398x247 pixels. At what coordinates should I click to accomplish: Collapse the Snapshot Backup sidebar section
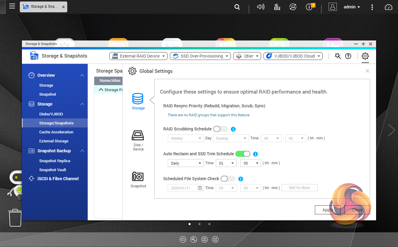82,151
